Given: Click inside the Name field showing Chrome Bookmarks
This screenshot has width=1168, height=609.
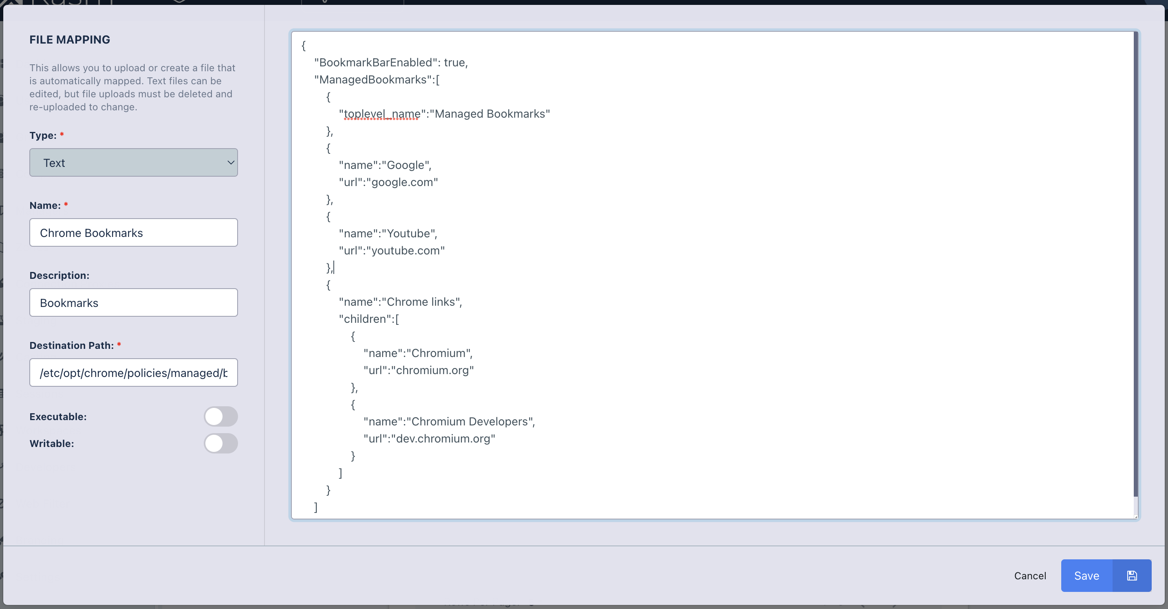Looking at the screenshot, I should click(133, 233).
